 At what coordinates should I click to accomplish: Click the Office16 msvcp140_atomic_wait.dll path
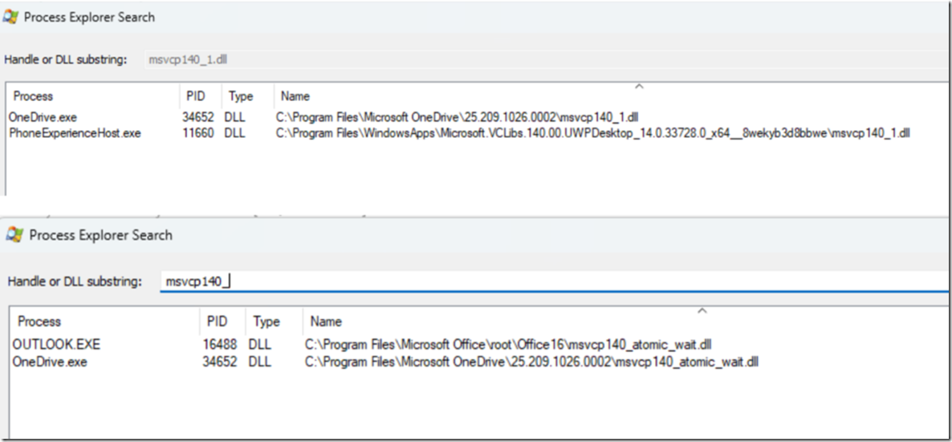pos(508,344)
